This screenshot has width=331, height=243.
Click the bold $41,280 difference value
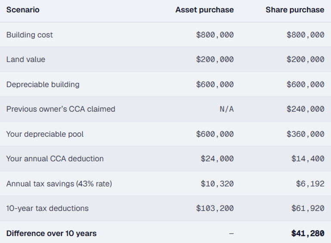(x=308, y=234)
